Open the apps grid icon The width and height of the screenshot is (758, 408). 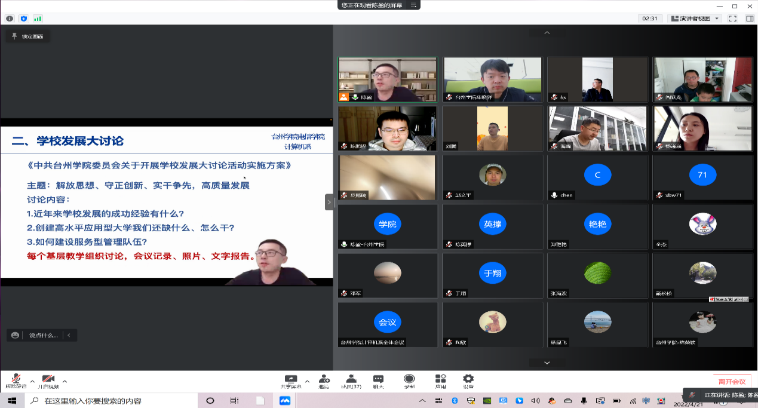(440, 381)
